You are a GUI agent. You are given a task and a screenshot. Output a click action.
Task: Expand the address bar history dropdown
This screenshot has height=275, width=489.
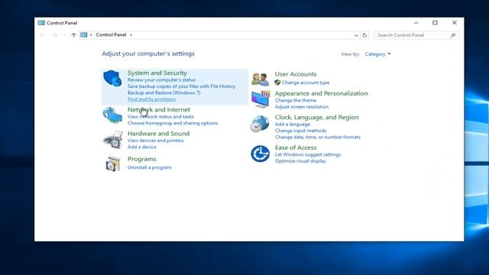click(x=356, y=35)
